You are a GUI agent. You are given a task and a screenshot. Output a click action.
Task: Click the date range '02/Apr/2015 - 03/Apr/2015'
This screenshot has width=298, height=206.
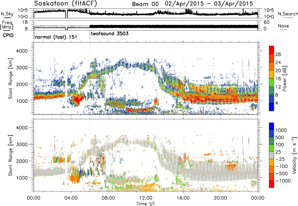[209, 4]
